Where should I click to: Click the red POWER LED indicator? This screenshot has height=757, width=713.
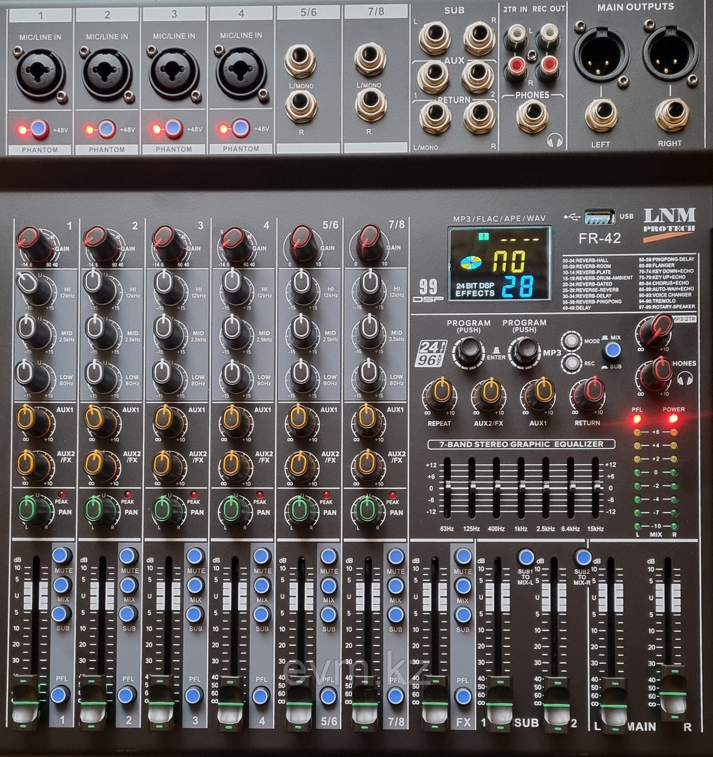pos(673,419)
